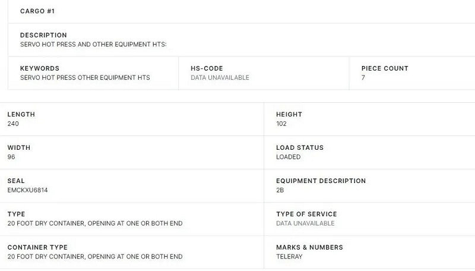Click the EQUIPMENT DESCRIPTION value 2B
This screenshot has height=271, width=475.
tap(280, 190)
